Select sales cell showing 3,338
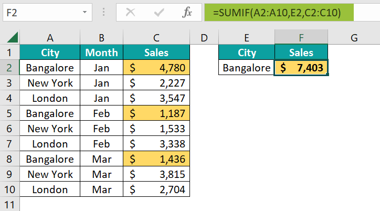380x211 pixels. point(156,144)
